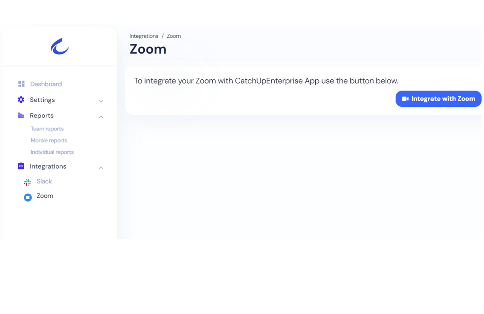Select the Slack integration label
The image size is (484, 314).
(44, 182)
